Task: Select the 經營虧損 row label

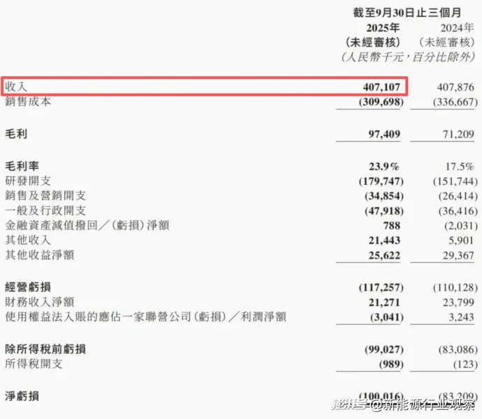Action: click(28, 287)
